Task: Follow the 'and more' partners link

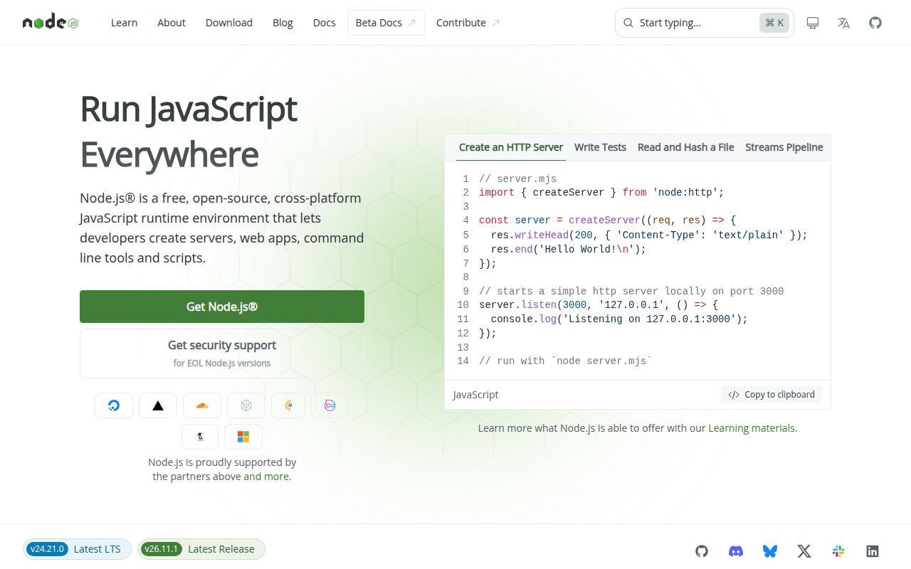Action: [x=266, y=477]
